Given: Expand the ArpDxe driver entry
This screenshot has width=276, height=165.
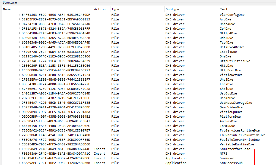Looking at the screenshot, I should click(x=19, y=19).
